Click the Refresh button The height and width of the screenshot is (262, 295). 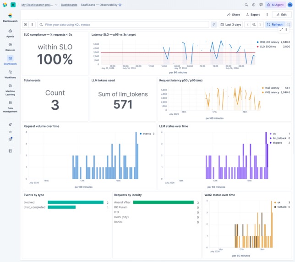pos(275,24)
